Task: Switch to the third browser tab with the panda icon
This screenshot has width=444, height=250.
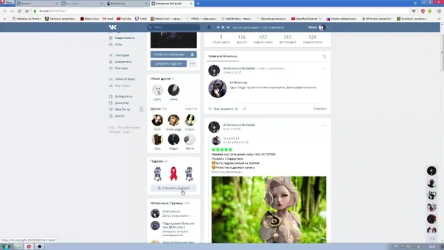Action: [x=127, y=3]
